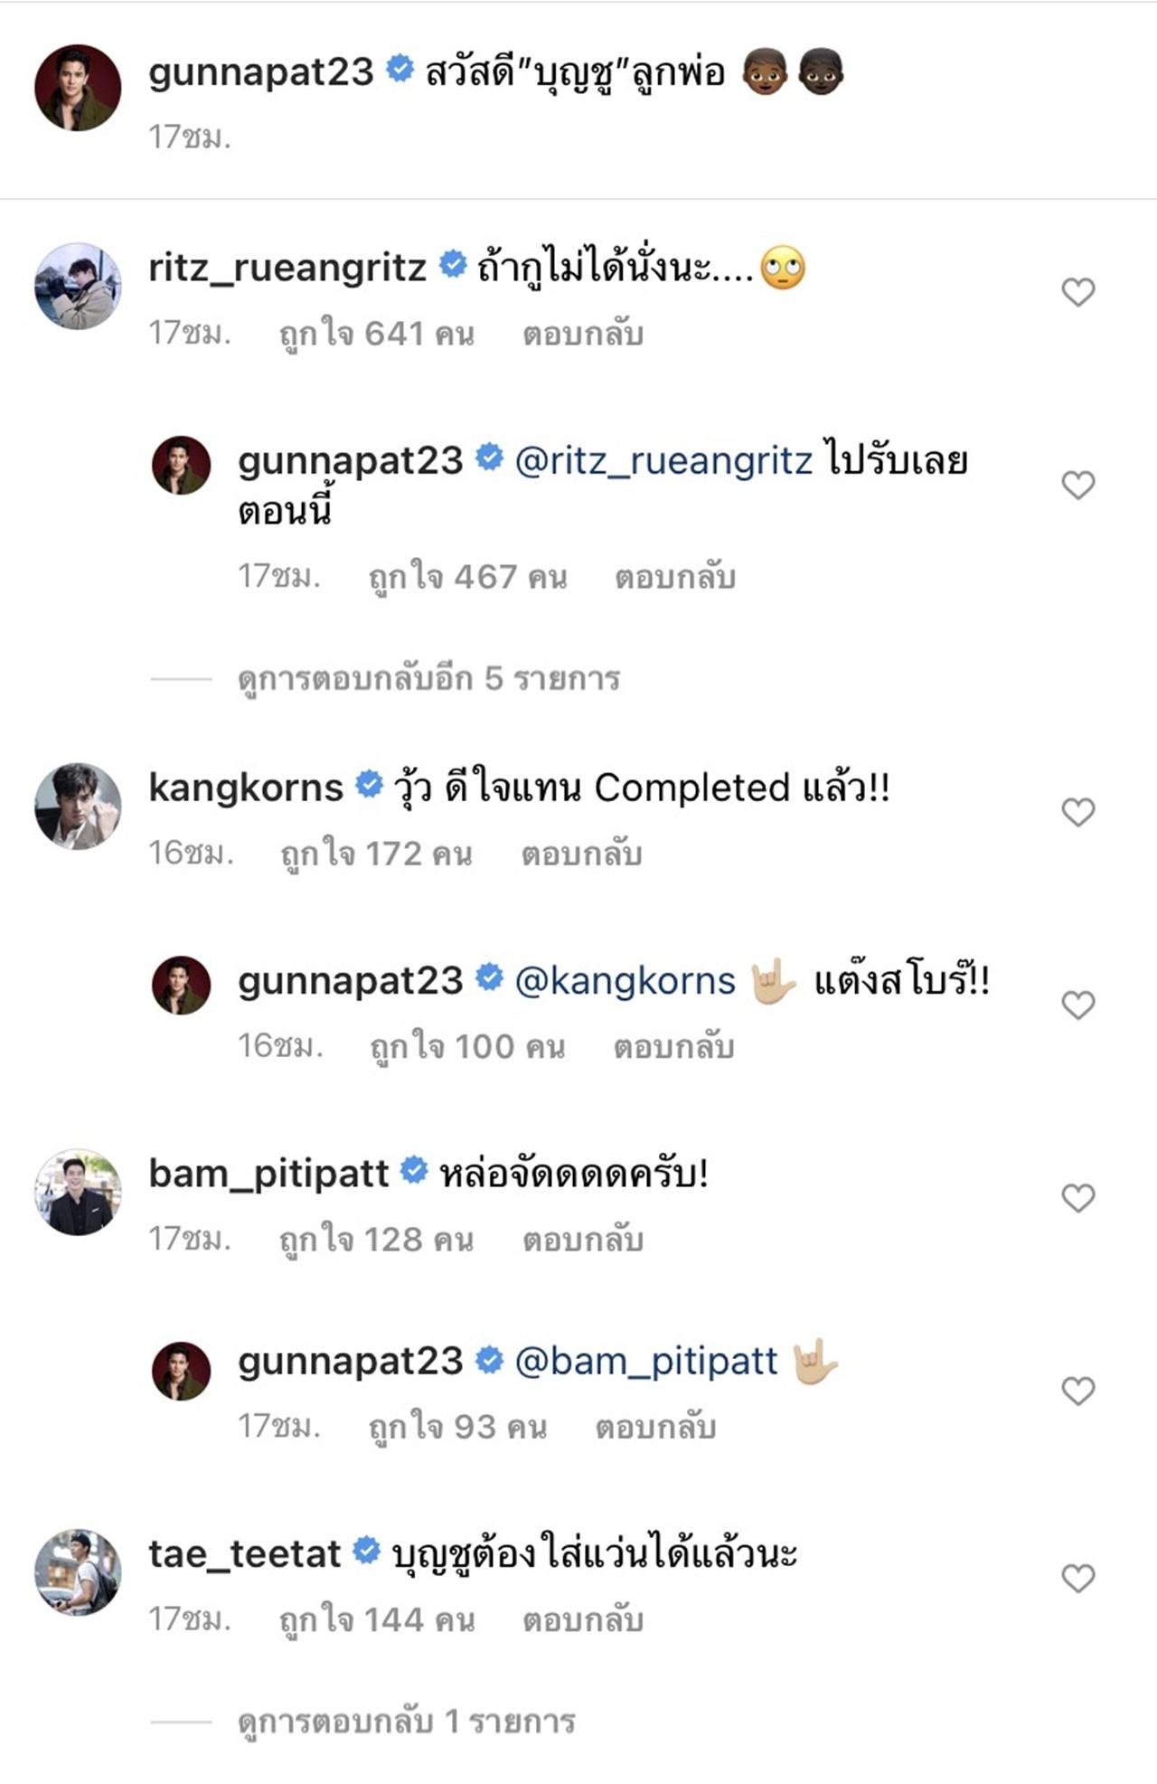Like gunnapat23's reply to ritz_rueangritz
The width and height of the screenshot is (1157, 1784).
tap(1077, 486)
